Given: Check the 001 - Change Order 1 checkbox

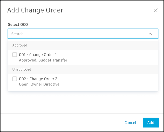Looking at the screenshot, I should tap(15, 55).
